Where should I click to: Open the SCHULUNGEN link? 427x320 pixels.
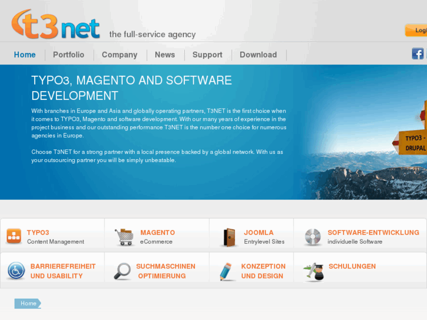point(352,267)
